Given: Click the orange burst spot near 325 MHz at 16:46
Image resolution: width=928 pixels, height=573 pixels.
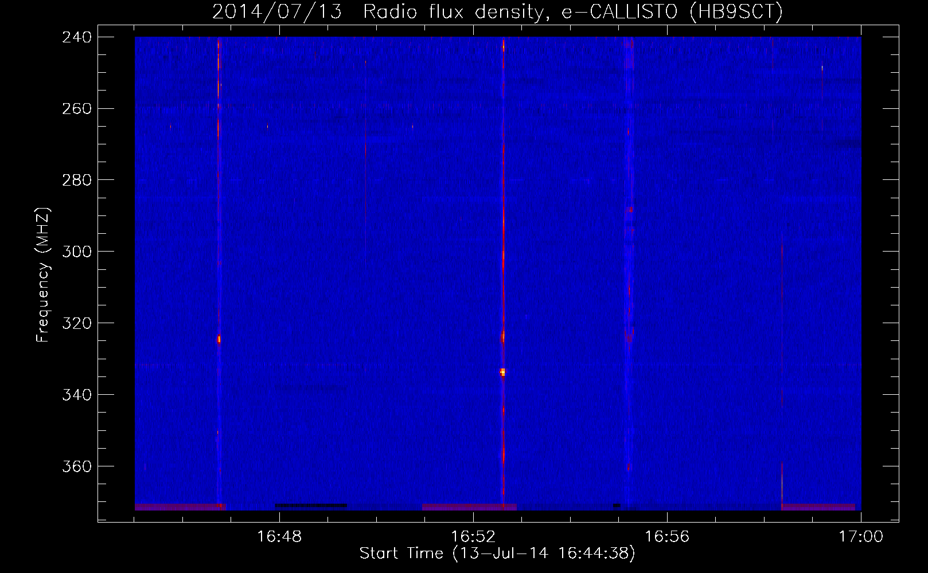Looking at the screenshot, I should pos(219,339).
